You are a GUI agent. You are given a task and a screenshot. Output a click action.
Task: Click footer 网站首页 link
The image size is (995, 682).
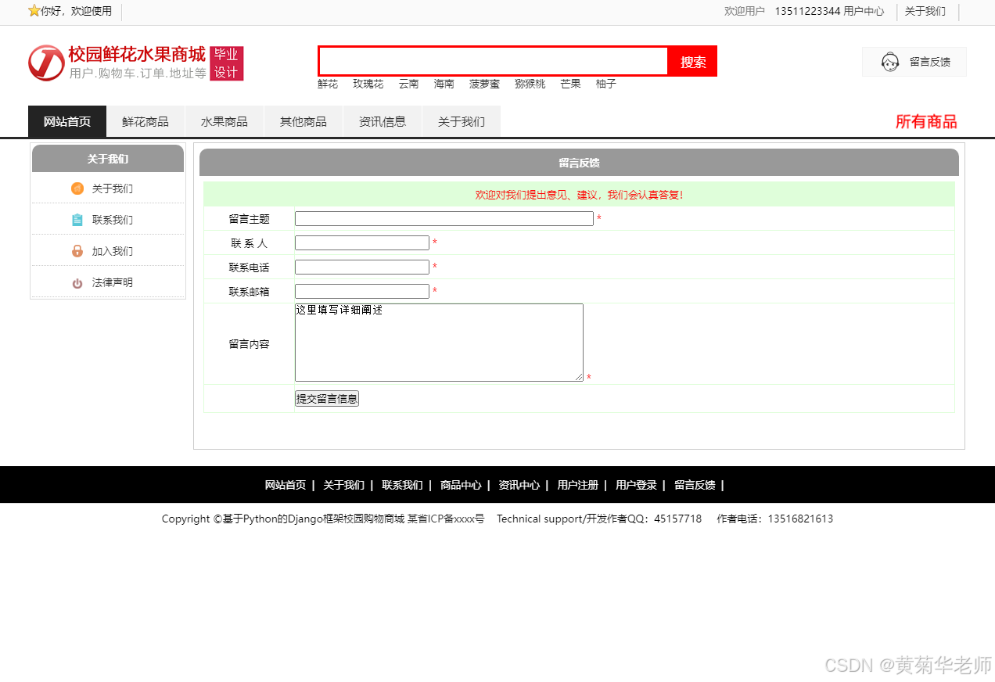tap(286, 485)
